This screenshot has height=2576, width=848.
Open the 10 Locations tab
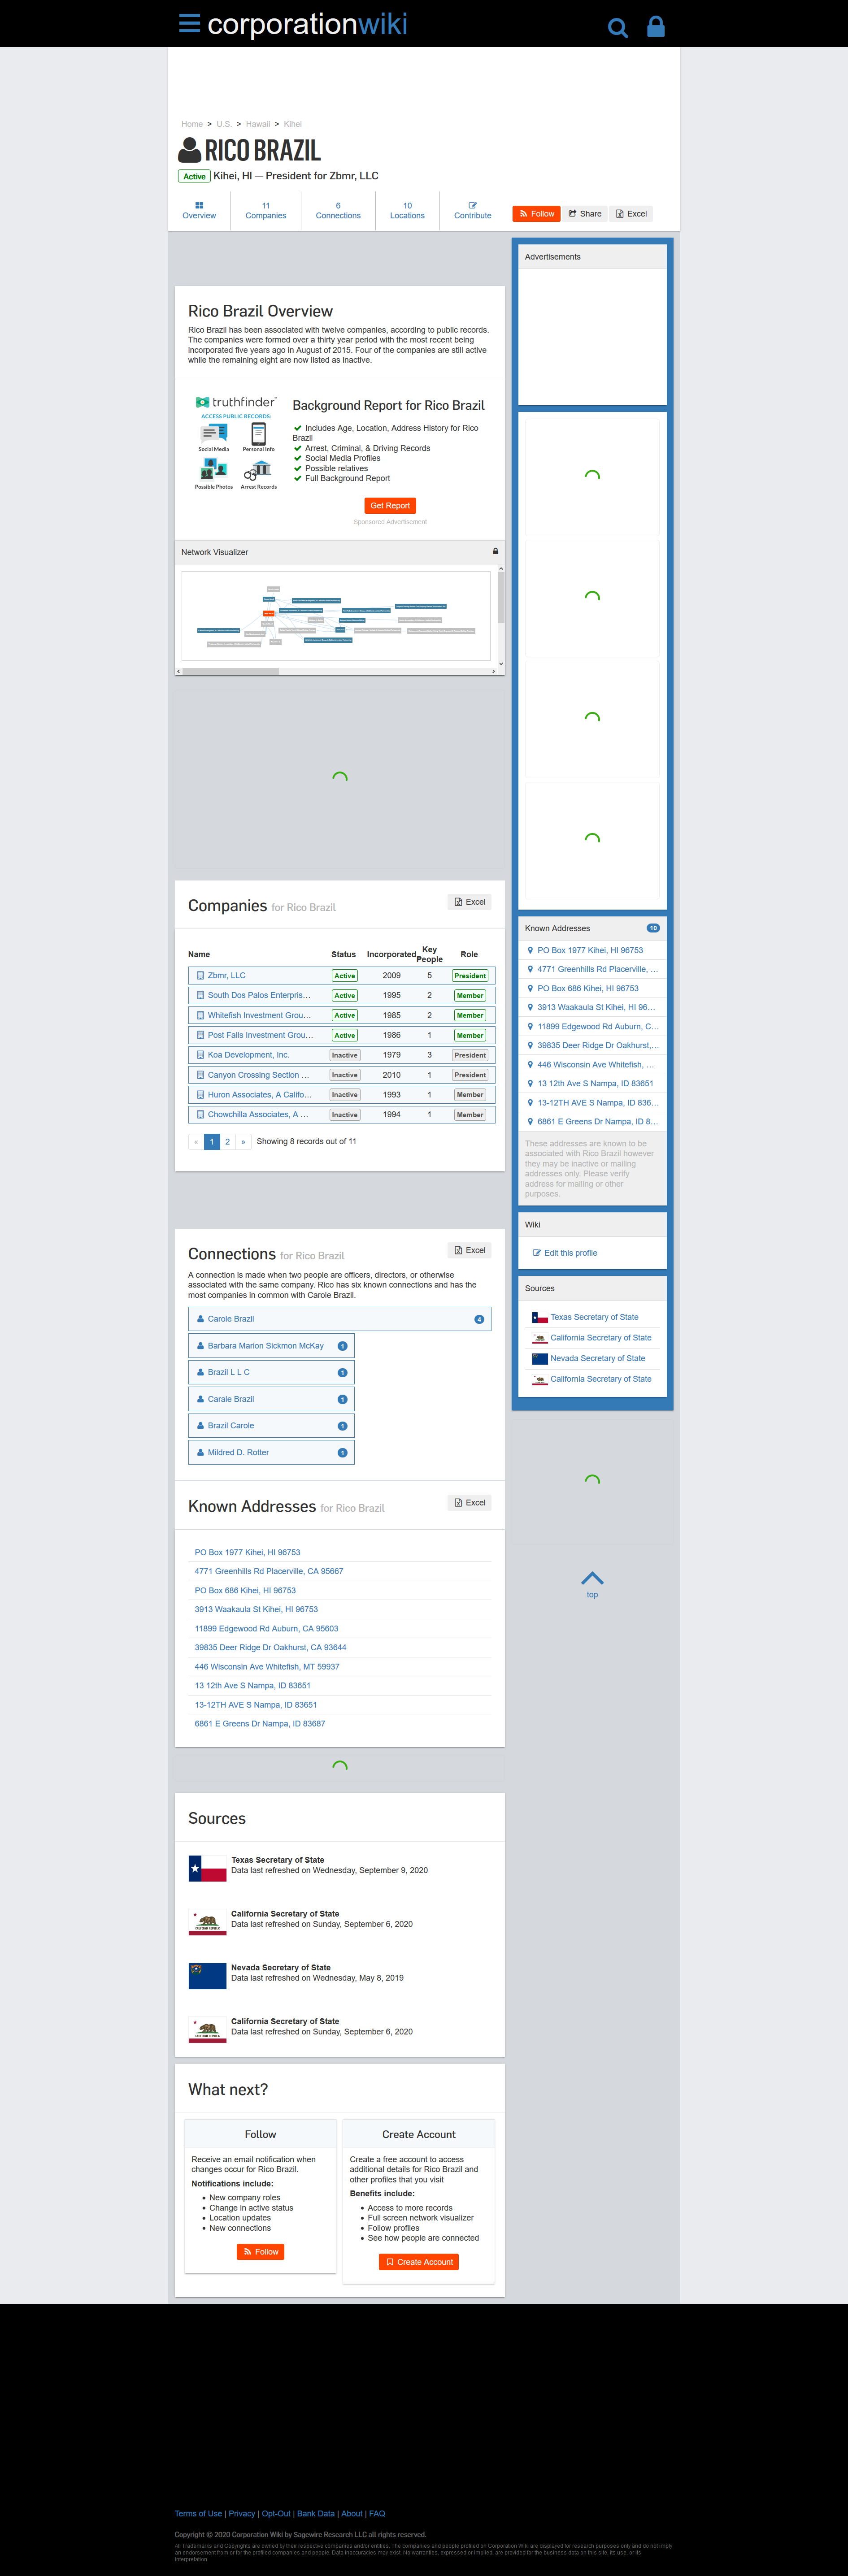pyautogui.click(x=407, y=211)
